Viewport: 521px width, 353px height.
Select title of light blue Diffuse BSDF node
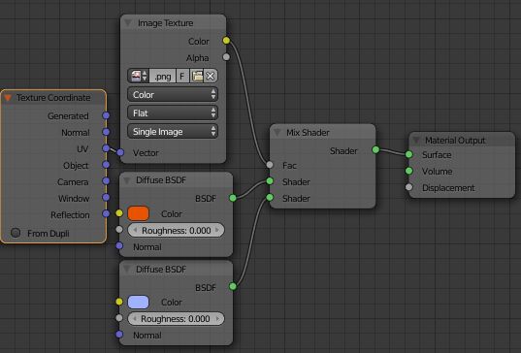click(x=161, y=270)
